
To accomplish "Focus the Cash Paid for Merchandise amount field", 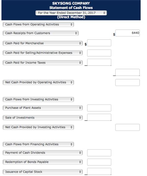I will tap(99, 43).
